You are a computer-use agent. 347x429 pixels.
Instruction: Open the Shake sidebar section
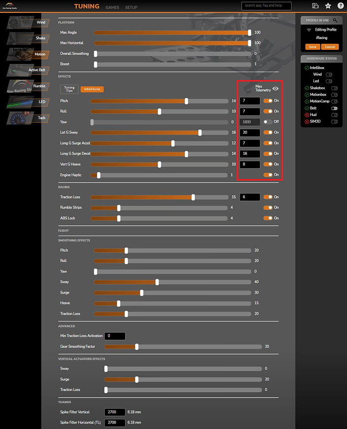tap(28, 38)
